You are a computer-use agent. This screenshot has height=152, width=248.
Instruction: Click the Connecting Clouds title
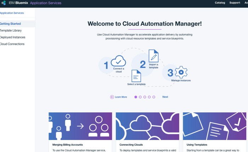(x=131, y=145)
